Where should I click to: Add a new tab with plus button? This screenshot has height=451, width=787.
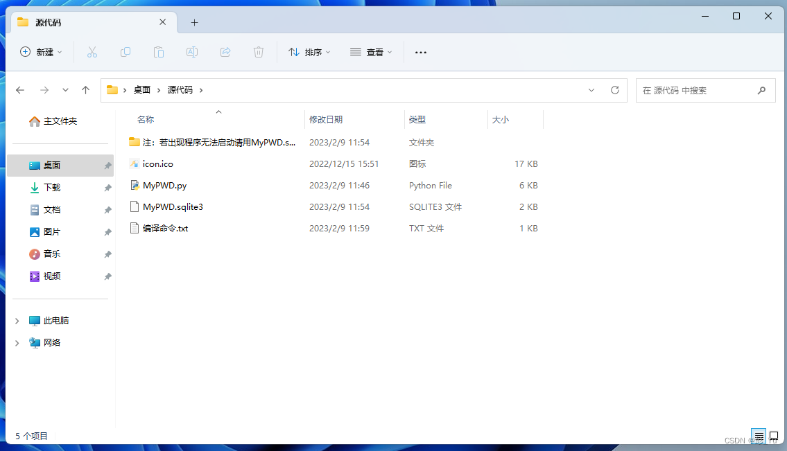click(x=194, y=22)
